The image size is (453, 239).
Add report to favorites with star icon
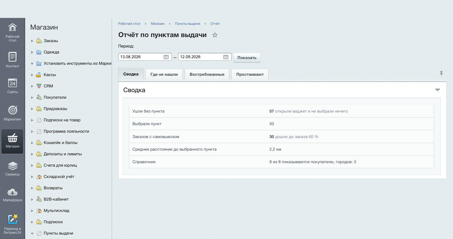click(x=215, y=35)
